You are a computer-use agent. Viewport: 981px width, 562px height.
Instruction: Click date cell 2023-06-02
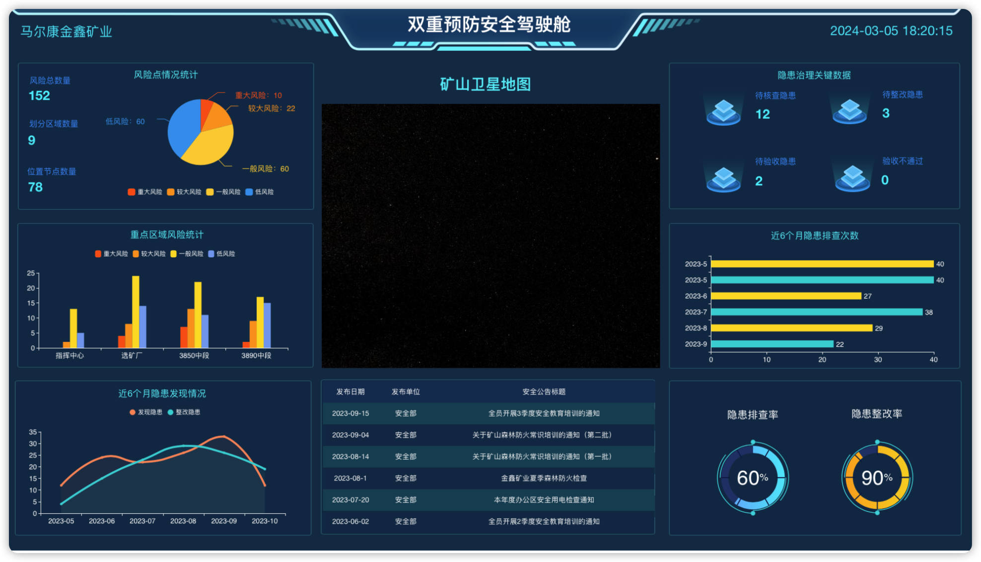pyautogui.click(x=350, y=521)
